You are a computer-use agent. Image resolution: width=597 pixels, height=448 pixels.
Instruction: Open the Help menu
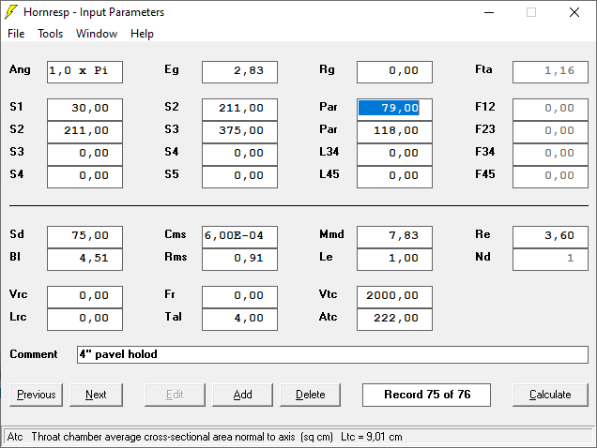point(142,34)
